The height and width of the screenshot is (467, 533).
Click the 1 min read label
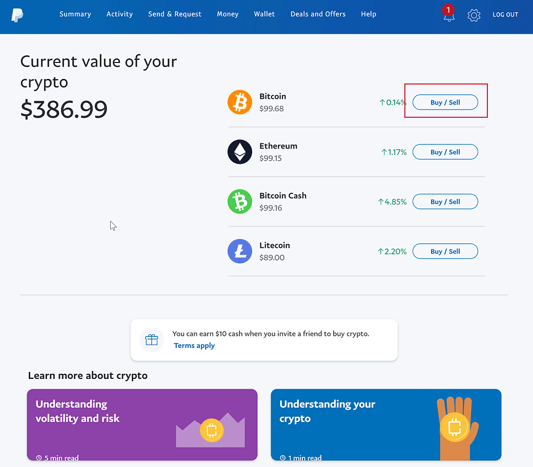[301, 458]
